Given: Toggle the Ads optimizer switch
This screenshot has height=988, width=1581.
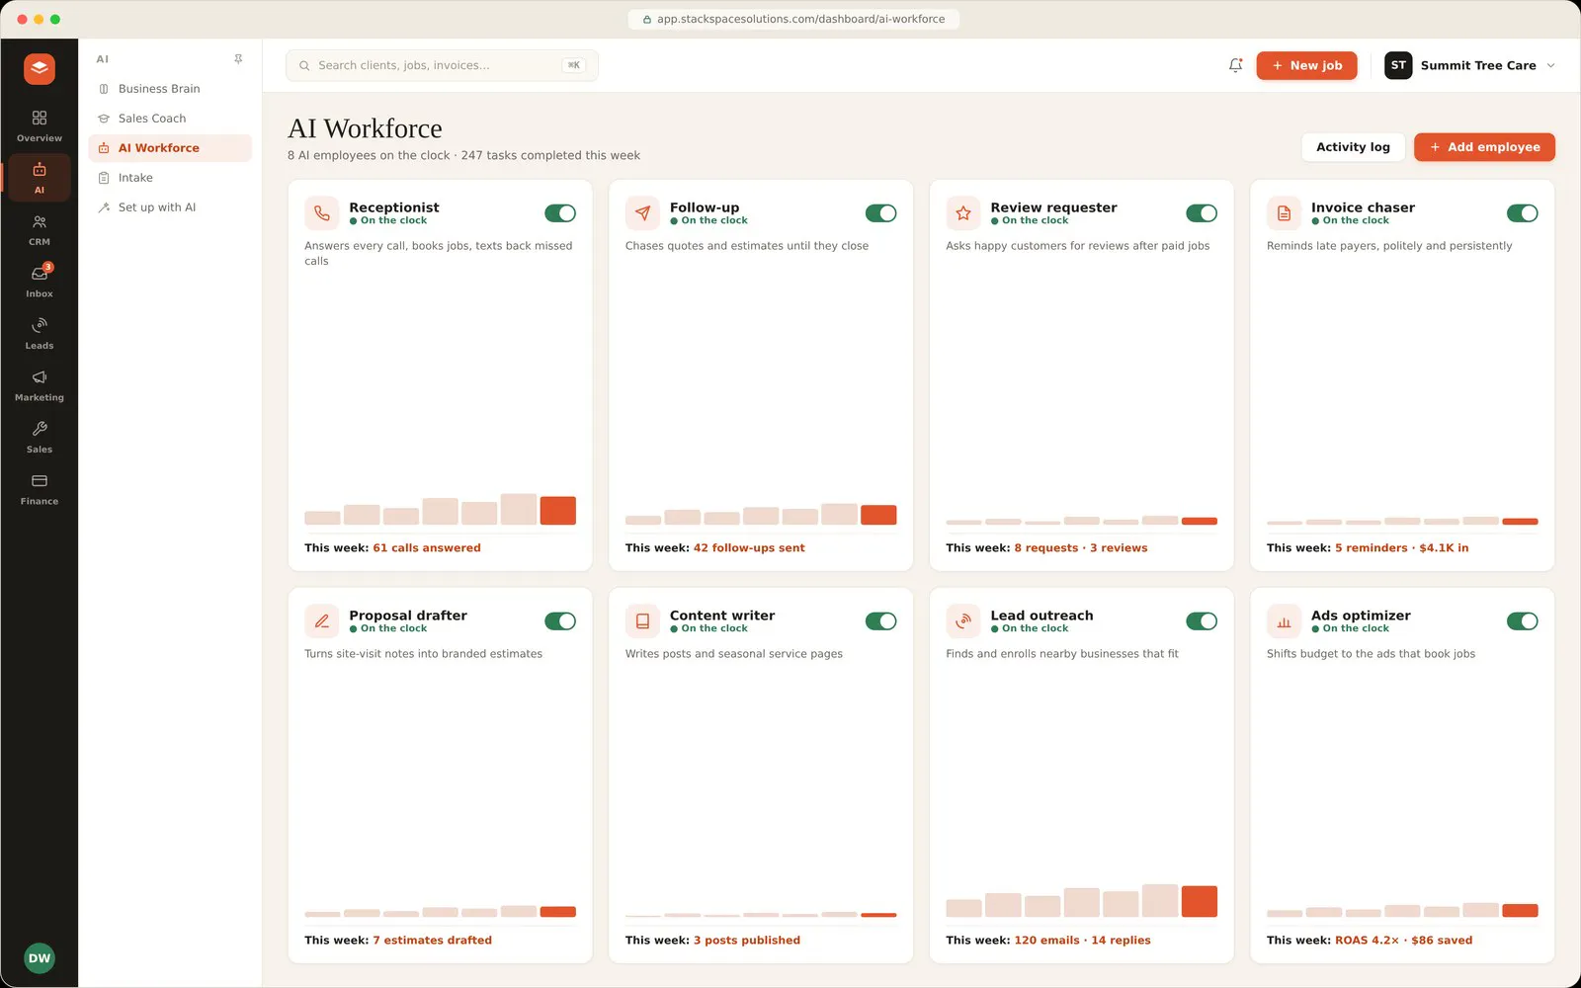Looking at the screenshot, I should pyautogui.click(x=1522, y=621).
